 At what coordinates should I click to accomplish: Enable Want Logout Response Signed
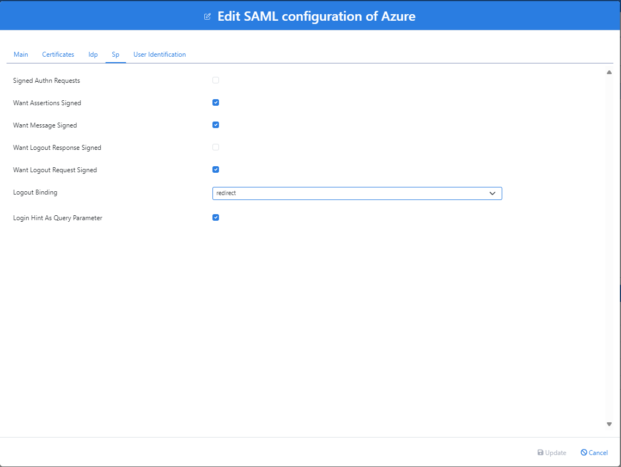tap(216, 147)
